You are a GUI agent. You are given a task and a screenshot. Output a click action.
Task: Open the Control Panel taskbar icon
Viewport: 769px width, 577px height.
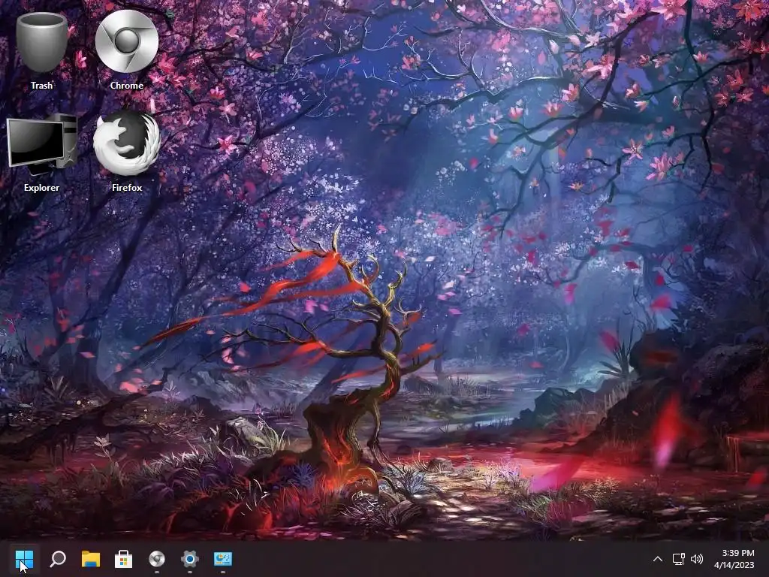tap(222, 558)
